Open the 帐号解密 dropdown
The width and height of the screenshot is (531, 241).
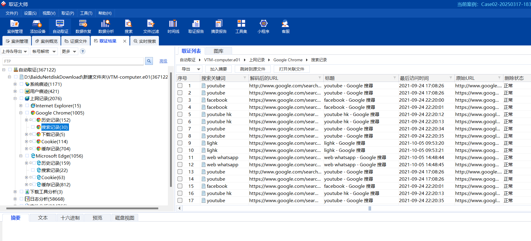(x=44, y=51)
